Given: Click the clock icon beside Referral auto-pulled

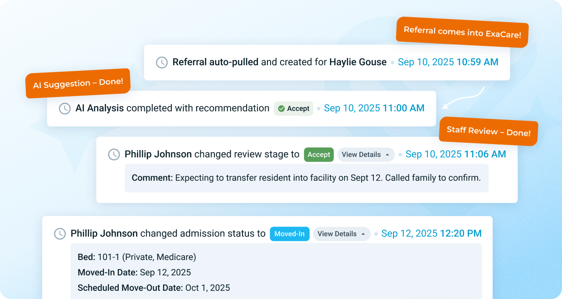Looking at the screenshot, I should click(x=162, y=63).
